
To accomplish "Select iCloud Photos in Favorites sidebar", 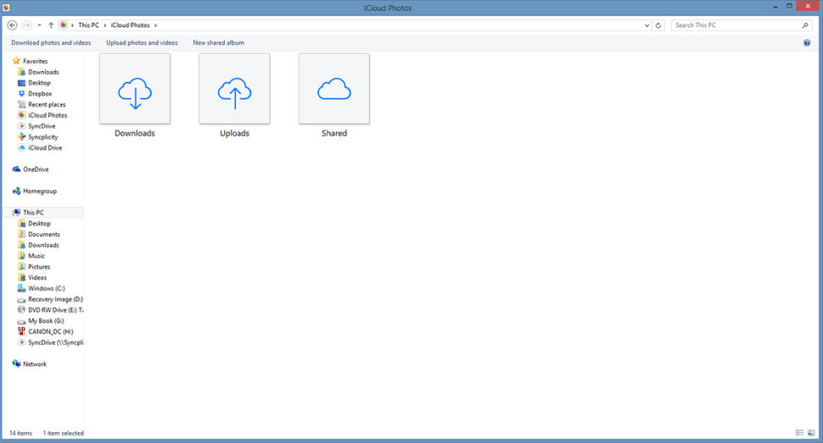I will [48, 115].
